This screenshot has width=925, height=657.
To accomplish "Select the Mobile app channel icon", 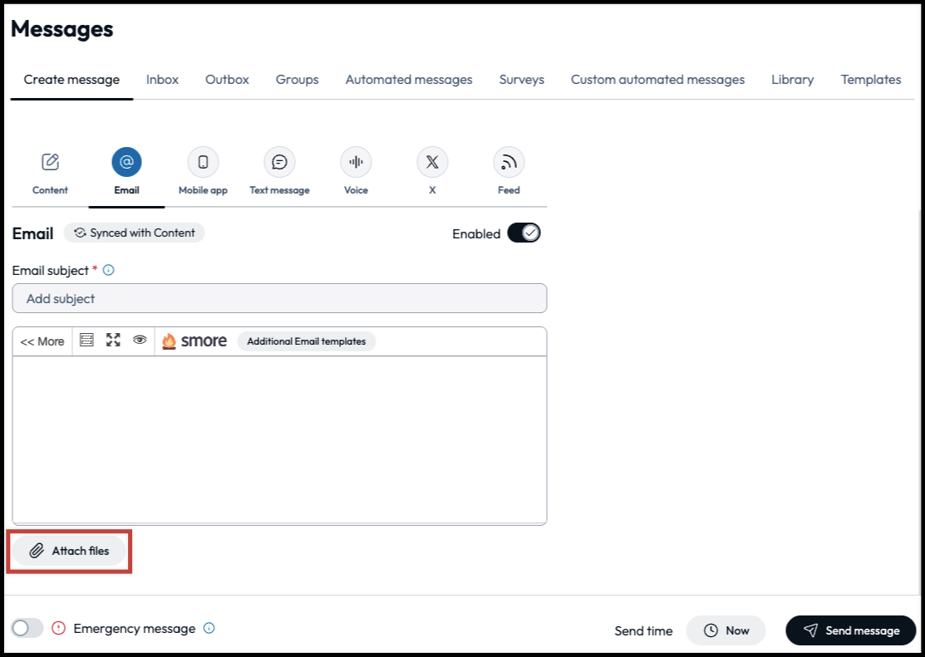I will [x=202, y=162].
